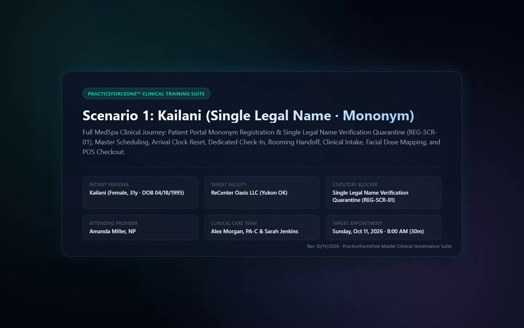Select the Target Appointment label

[357, 223]
